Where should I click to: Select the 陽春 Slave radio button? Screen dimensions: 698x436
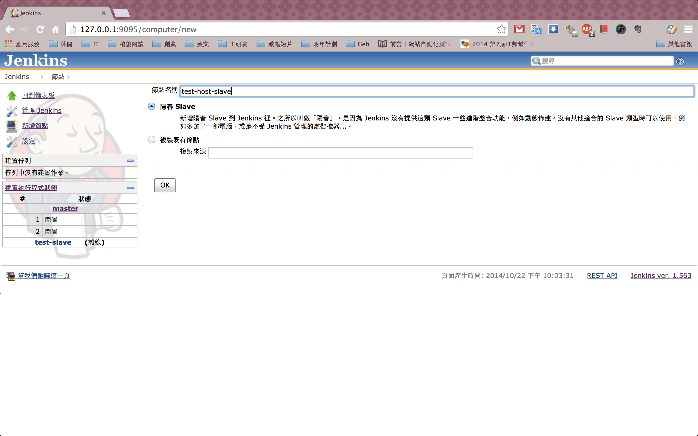click(151, 106)
